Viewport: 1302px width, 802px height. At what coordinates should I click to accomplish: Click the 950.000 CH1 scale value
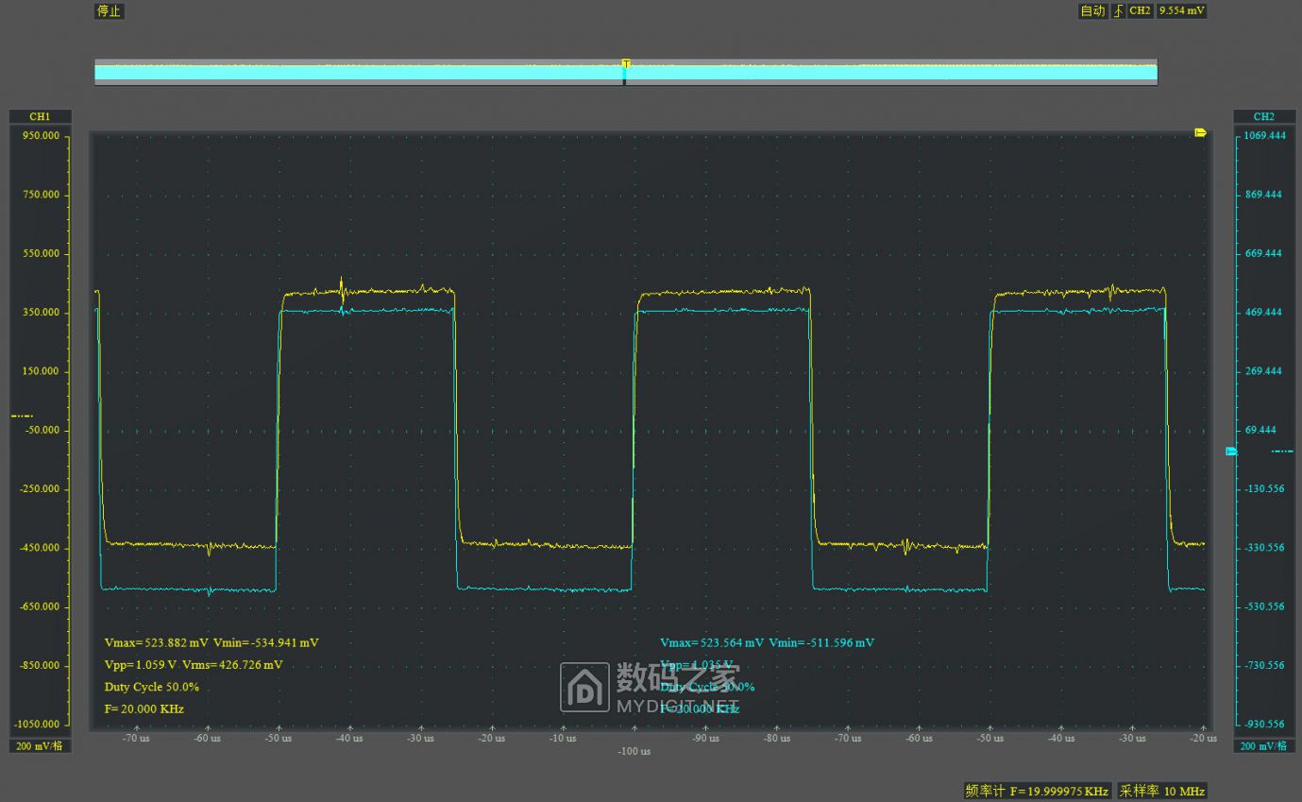(40, 135)
